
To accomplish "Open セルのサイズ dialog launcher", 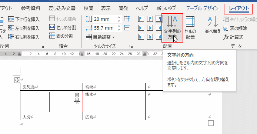I will (x=131, y=46).
